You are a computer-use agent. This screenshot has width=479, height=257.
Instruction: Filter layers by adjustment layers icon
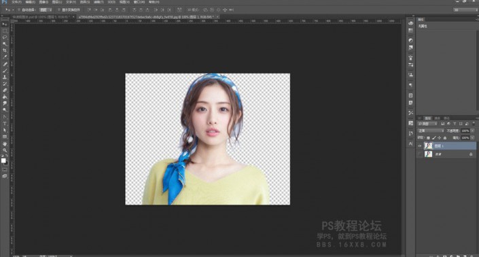point(448,124)
